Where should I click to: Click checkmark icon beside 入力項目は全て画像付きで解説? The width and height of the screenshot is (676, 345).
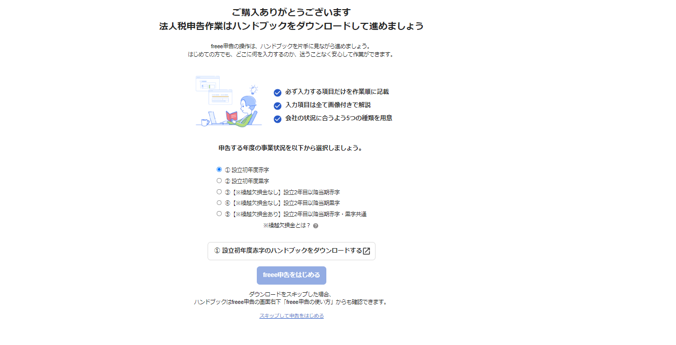[278, 106]
